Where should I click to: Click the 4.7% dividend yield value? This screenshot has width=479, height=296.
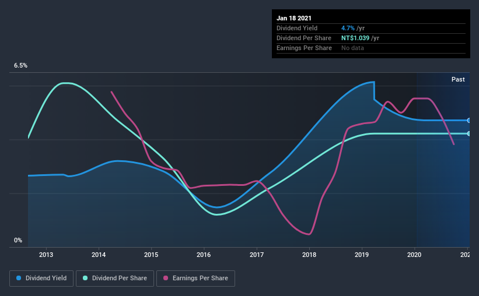348,28
